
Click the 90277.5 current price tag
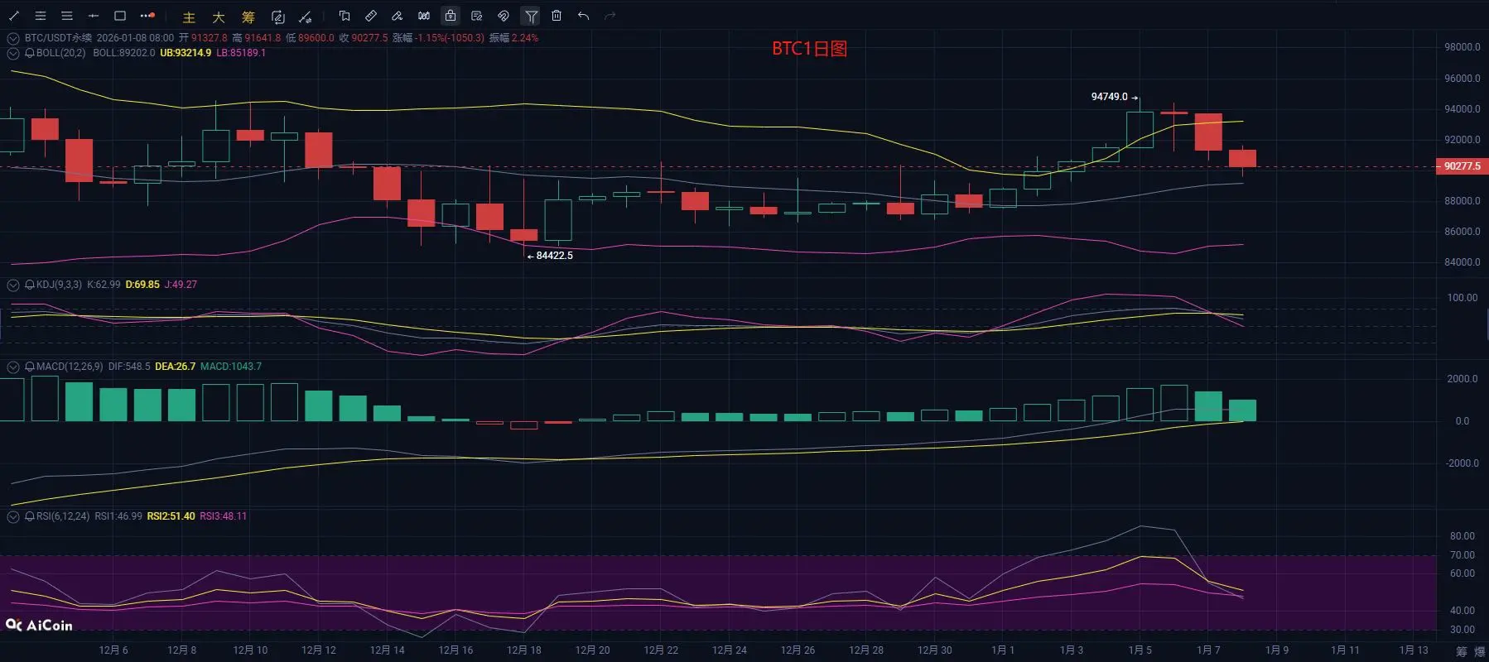[1462, 166]
